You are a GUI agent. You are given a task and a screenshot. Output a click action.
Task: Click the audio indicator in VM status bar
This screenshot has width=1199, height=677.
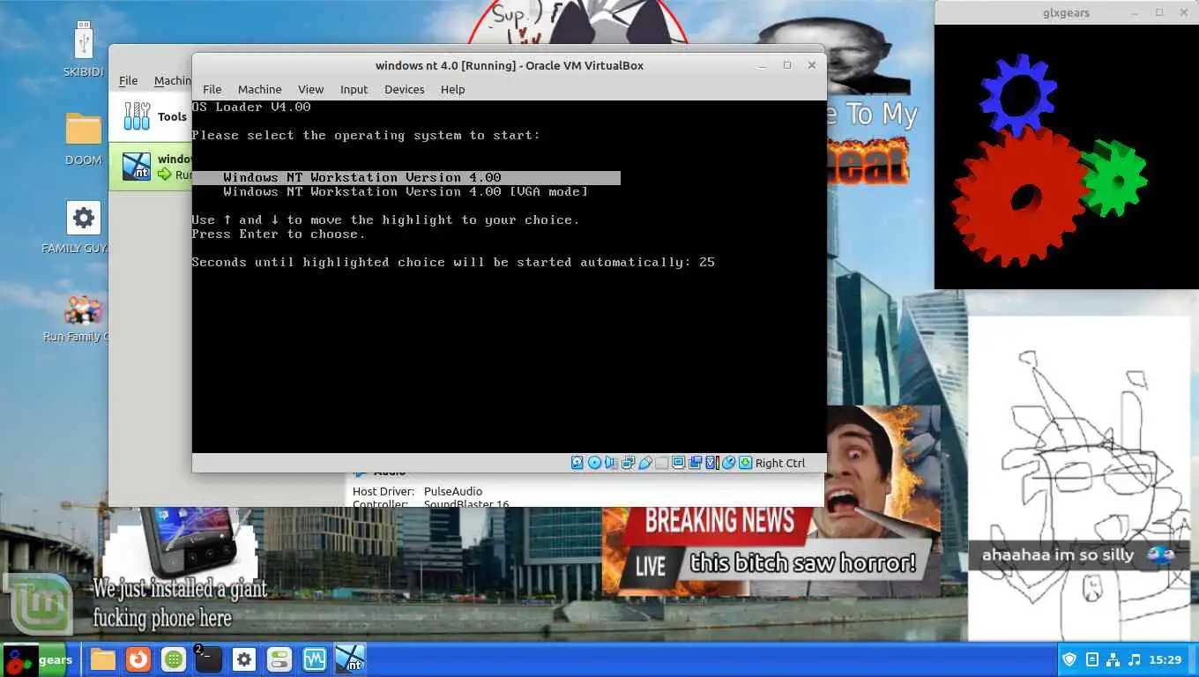pos(610,463)
